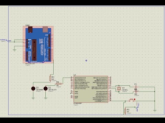Click the SIMULINO UNO label below board
The image size is (165, 123).
(x=30, y=64)
